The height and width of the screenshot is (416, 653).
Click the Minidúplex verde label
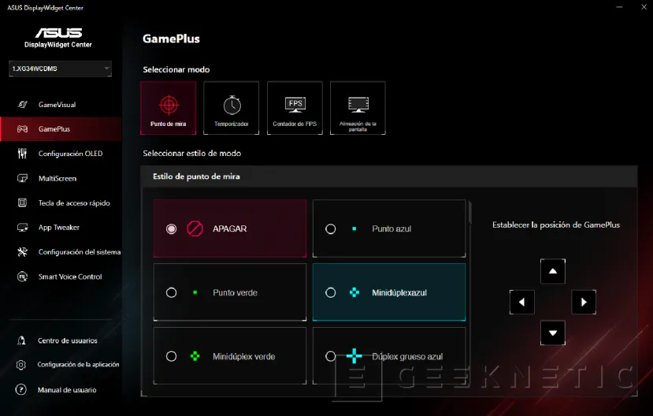[x=243, y=356]
